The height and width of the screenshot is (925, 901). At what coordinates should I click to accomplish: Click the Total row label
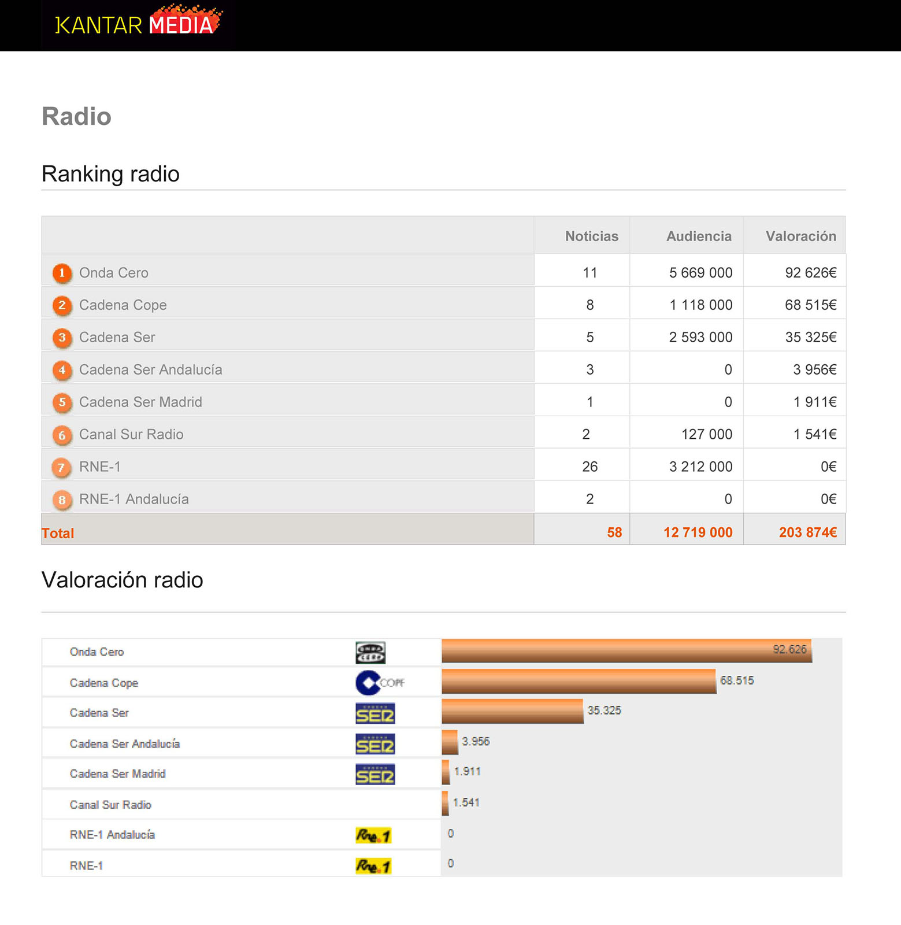pos(58,533)
